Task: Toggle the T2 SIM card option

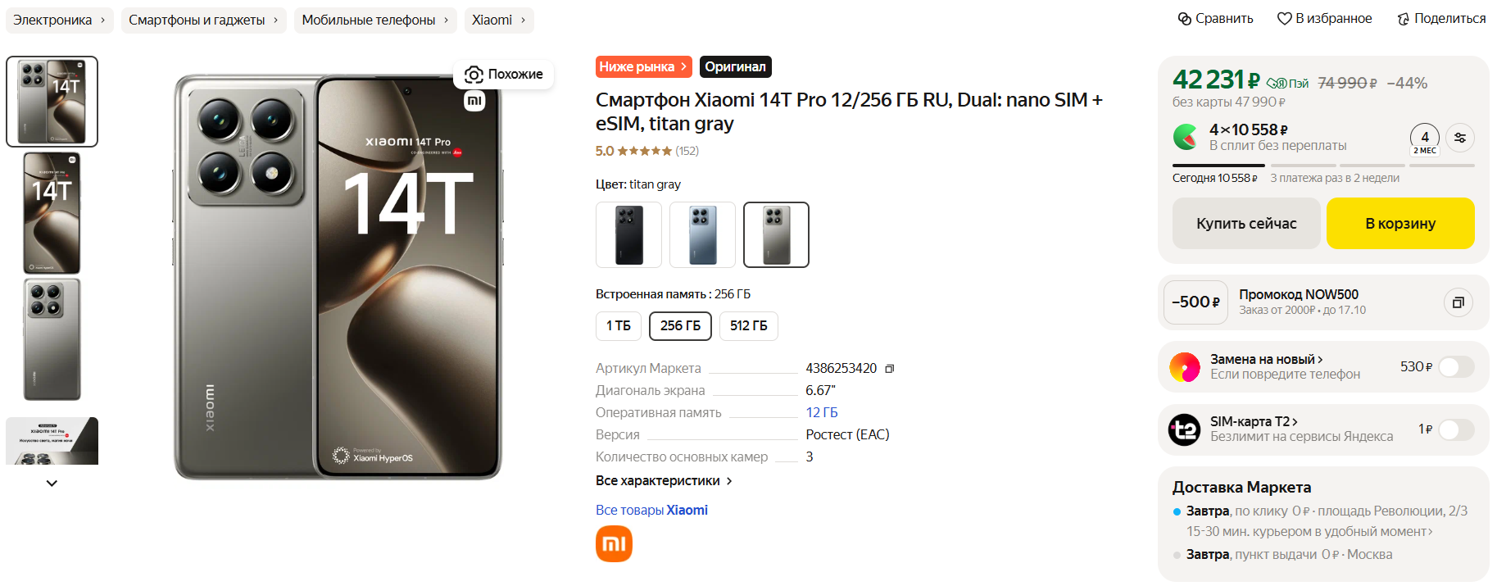Action: [1455, 429]
